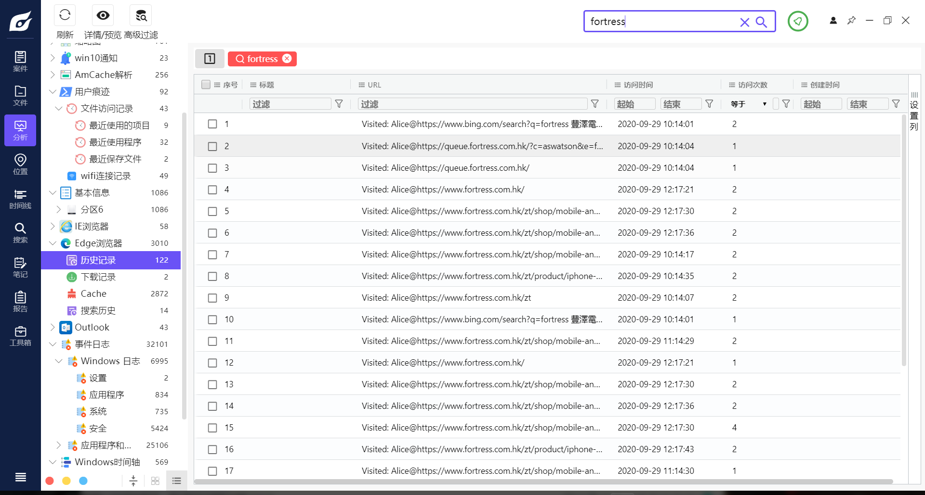Select the 下载记录 tree item
Viewport: 925px width, 495px height.
111,277
